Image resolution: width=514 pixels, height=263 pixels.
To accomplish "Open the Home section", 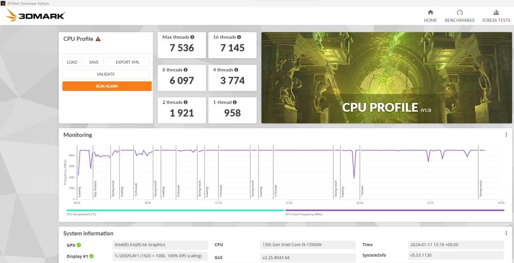I will (430, 16).
